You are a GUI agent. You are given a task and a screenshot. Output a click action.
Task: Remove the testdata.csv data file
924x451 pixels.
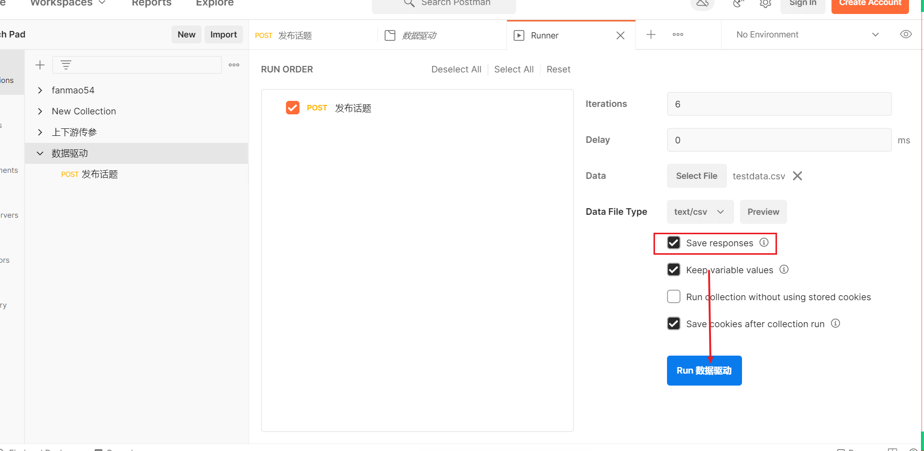[797, 176]
